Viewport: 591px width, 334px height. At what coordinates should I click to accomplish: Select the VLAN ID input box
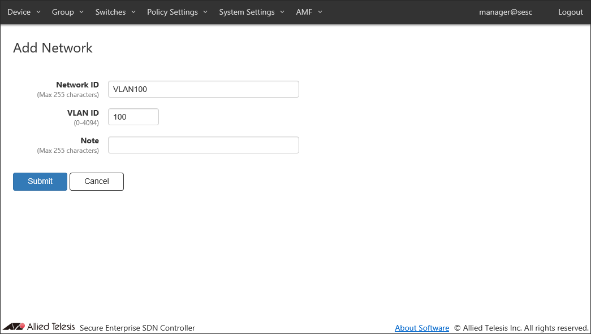(133, 117)
